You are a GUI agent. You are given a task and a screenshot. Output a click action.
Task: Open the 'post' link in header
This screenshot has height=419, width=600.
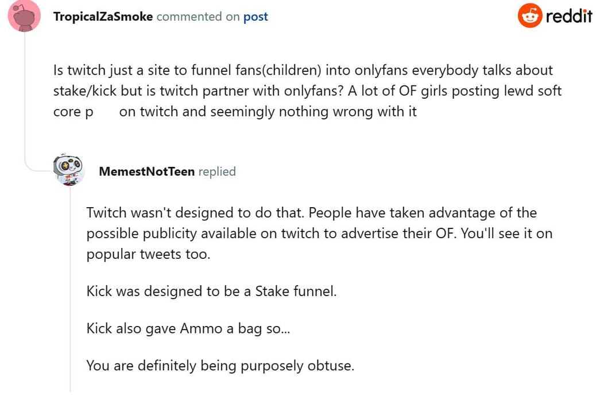(256, 17)
